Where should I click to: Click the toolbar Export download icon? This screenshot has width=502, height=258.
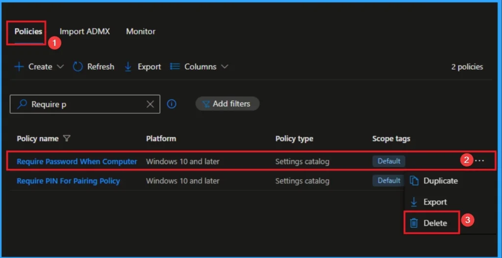click(128, 67)
